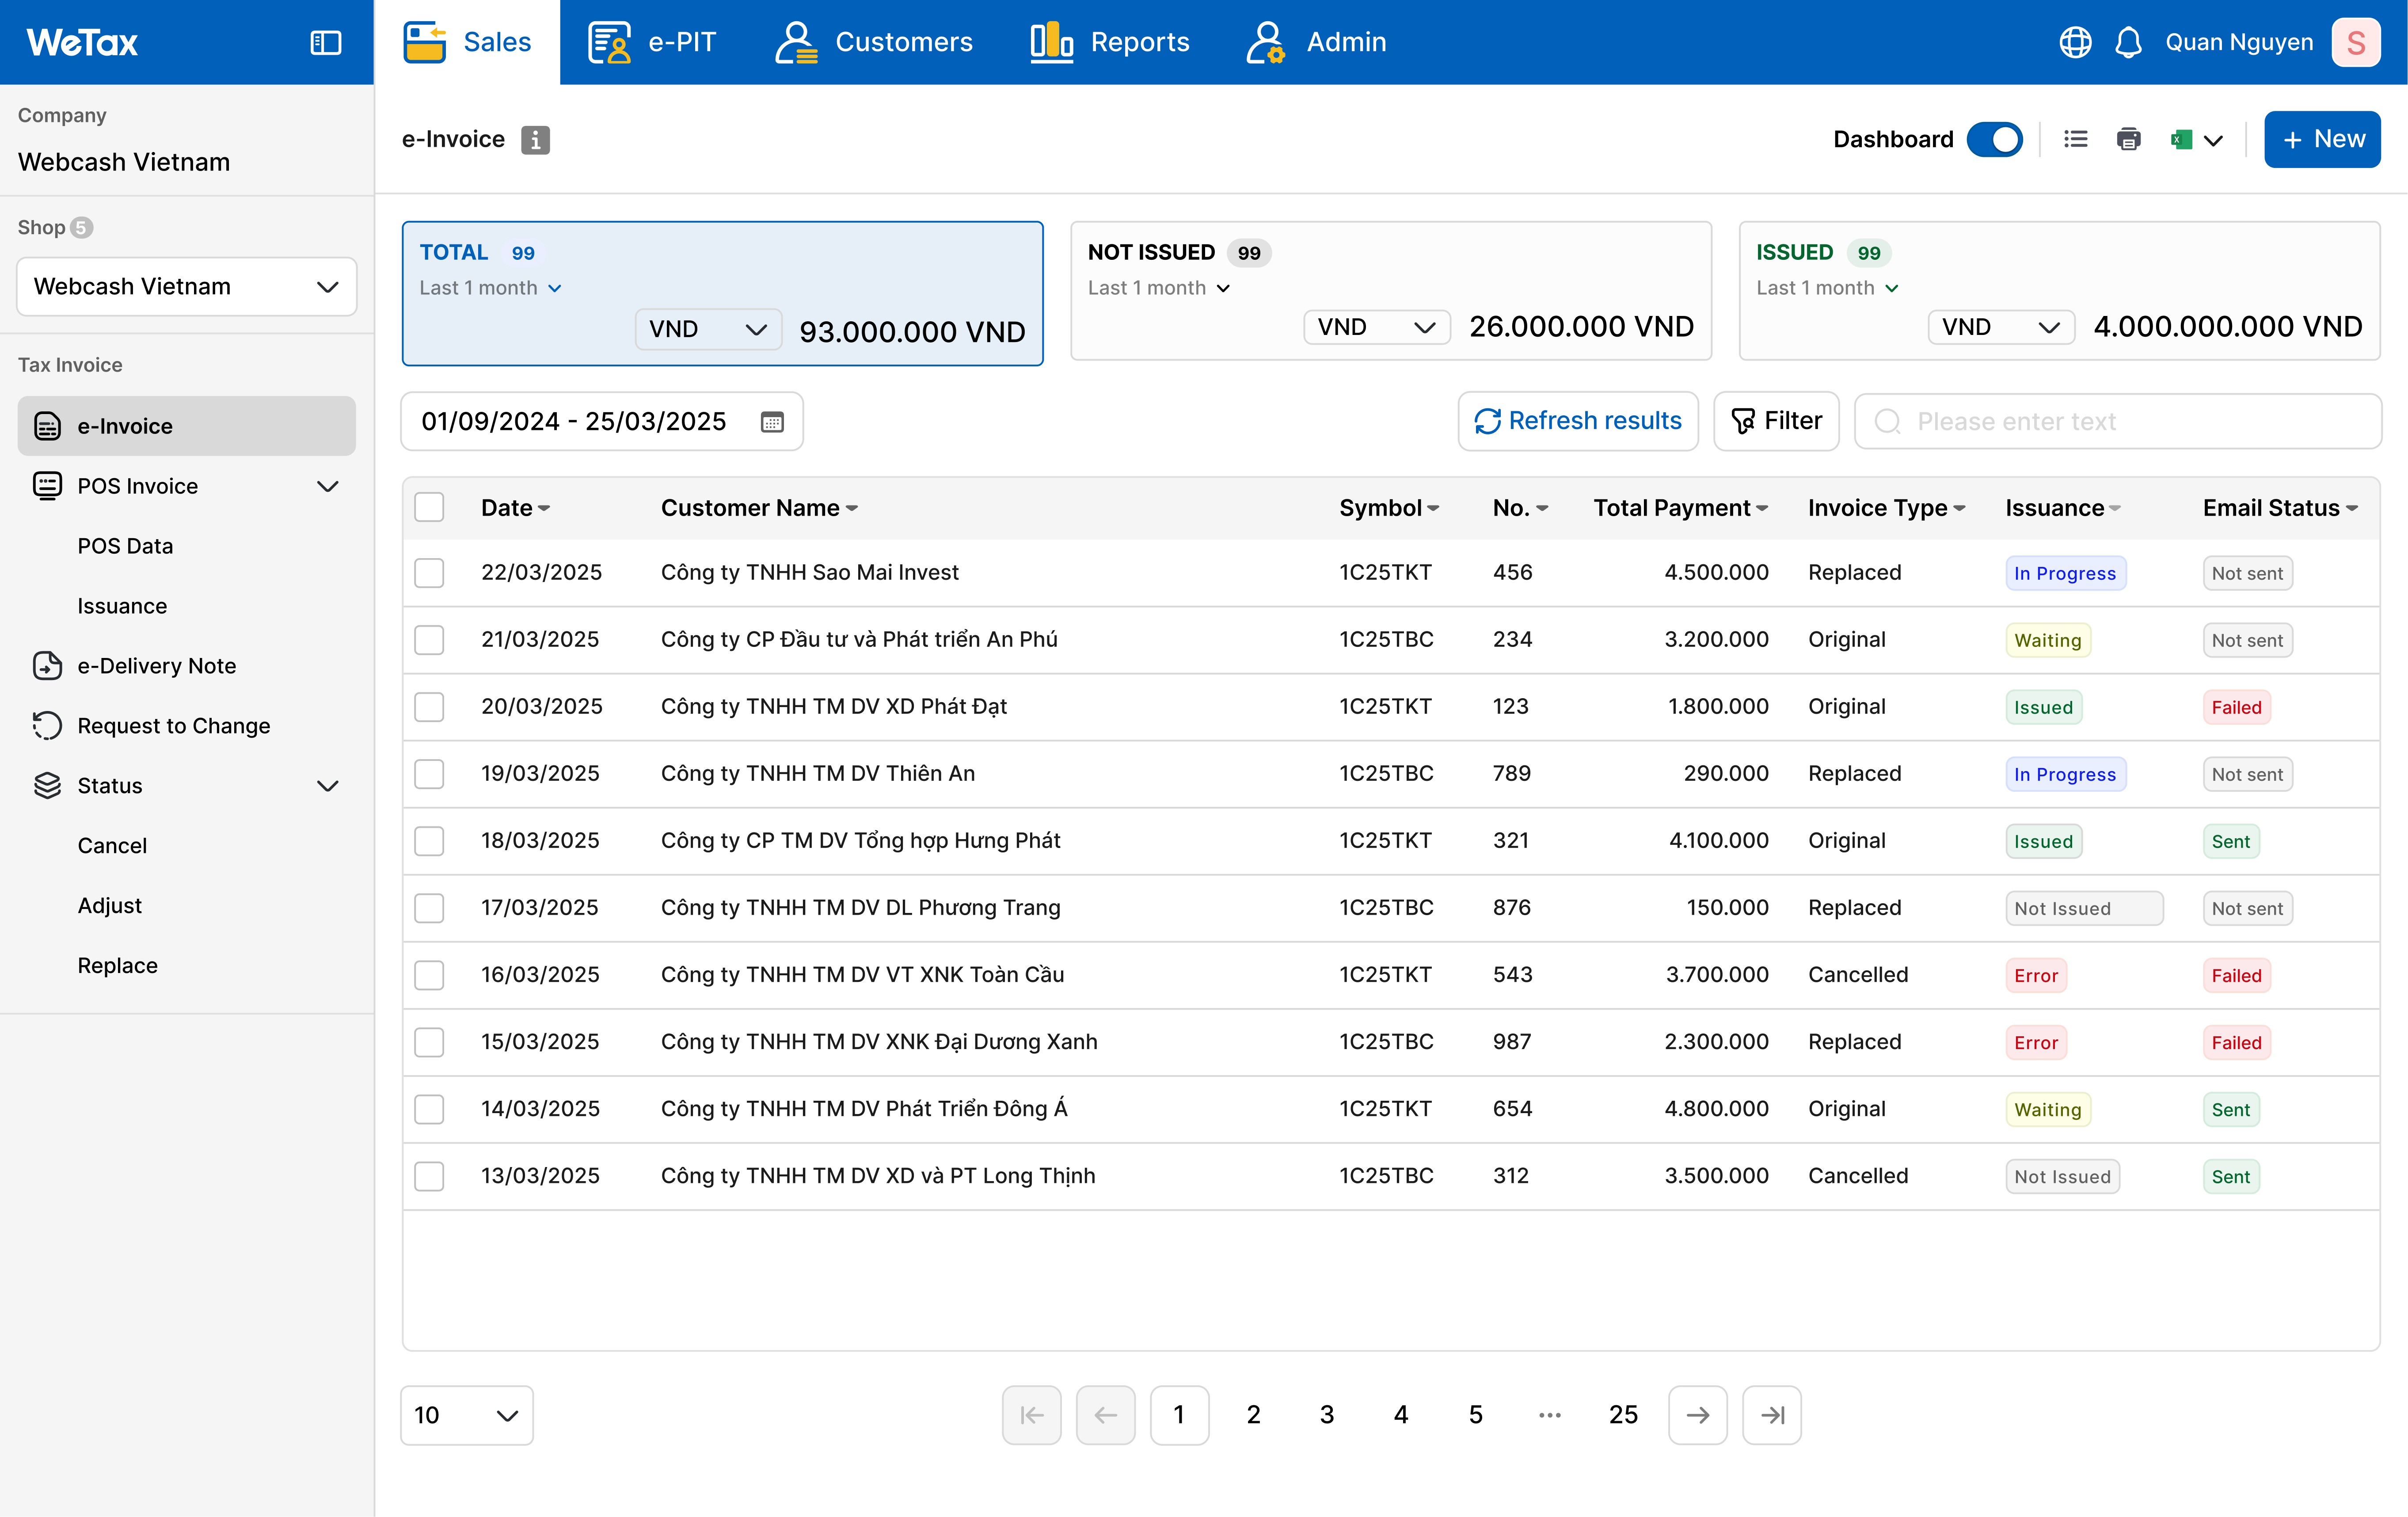Open the date range calendar icon

tap(772, 422)
